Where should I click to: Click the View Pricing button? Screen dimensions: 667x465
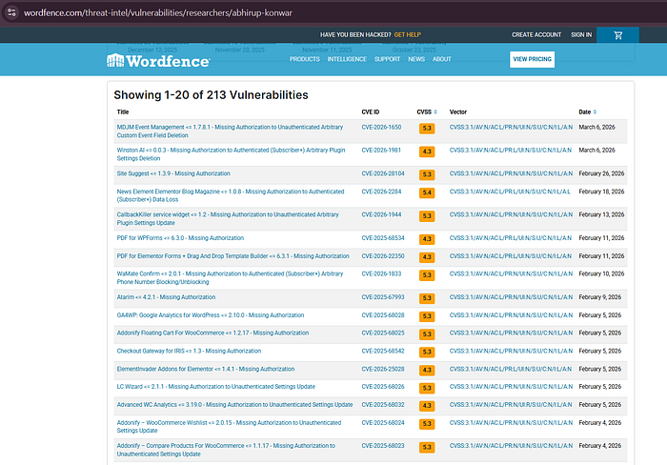click(532, 59)
